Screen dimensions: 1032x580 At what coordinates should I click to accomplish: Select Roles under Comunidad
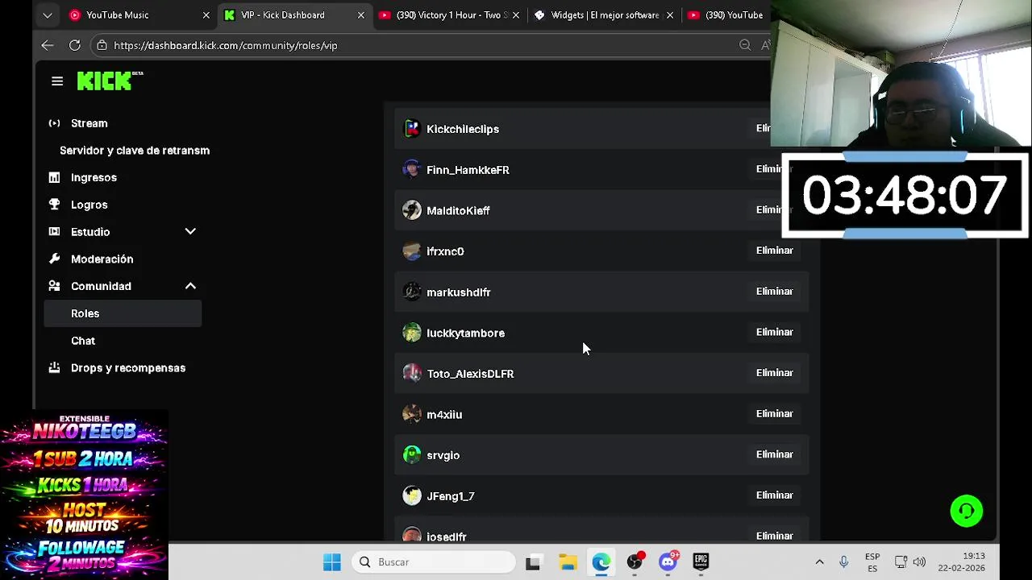(123, 313)
